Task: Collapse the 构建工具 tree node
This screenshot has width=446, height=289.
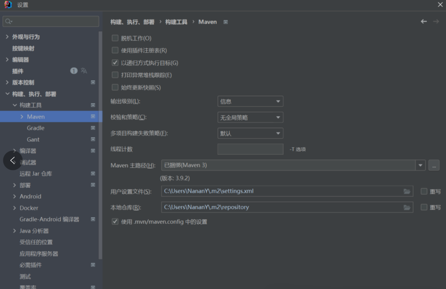Action: [x=15, y=105]
